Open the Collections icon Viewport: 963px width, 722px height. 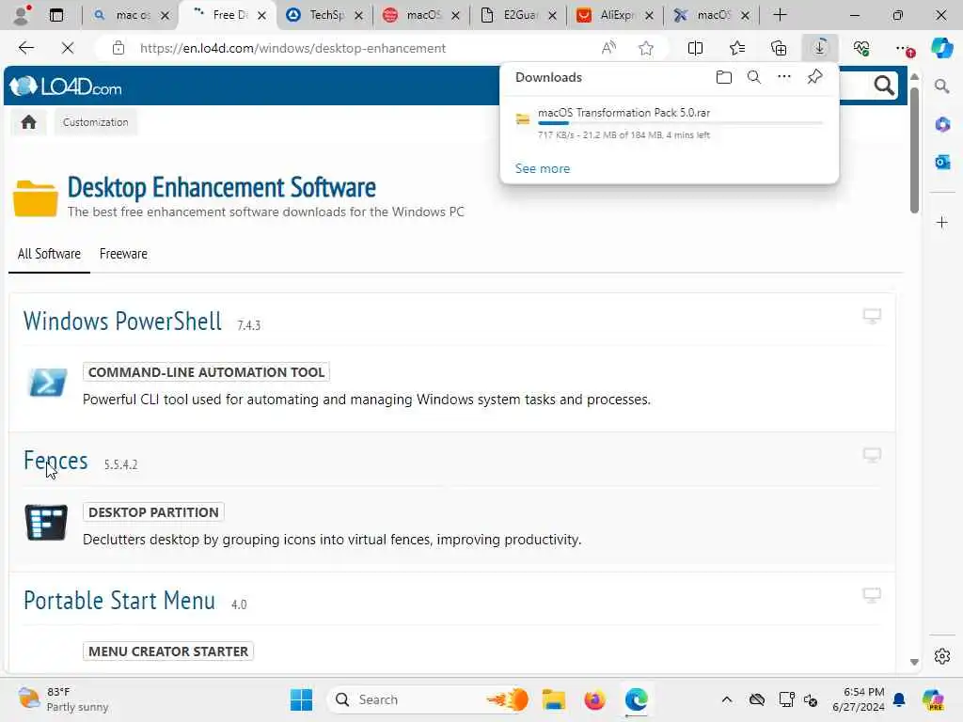(779, 48)
